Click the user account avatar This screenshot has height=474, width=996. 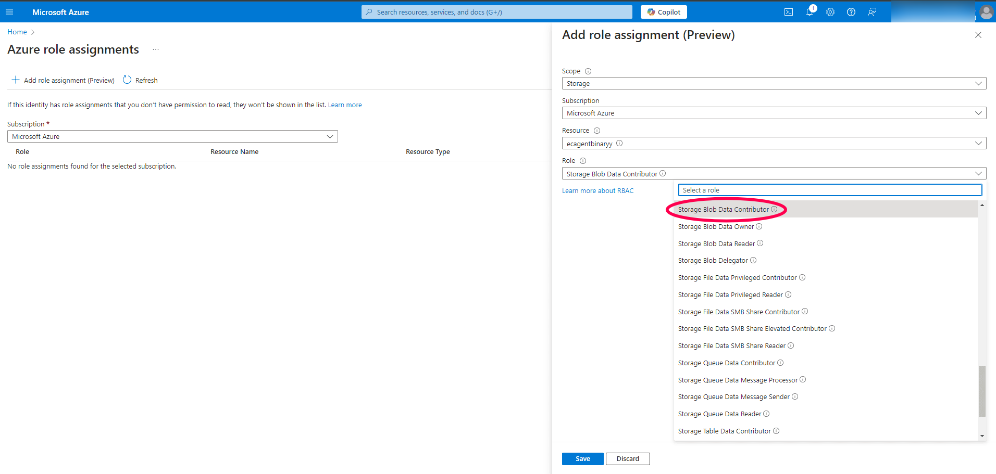click(x=986, y=12)
